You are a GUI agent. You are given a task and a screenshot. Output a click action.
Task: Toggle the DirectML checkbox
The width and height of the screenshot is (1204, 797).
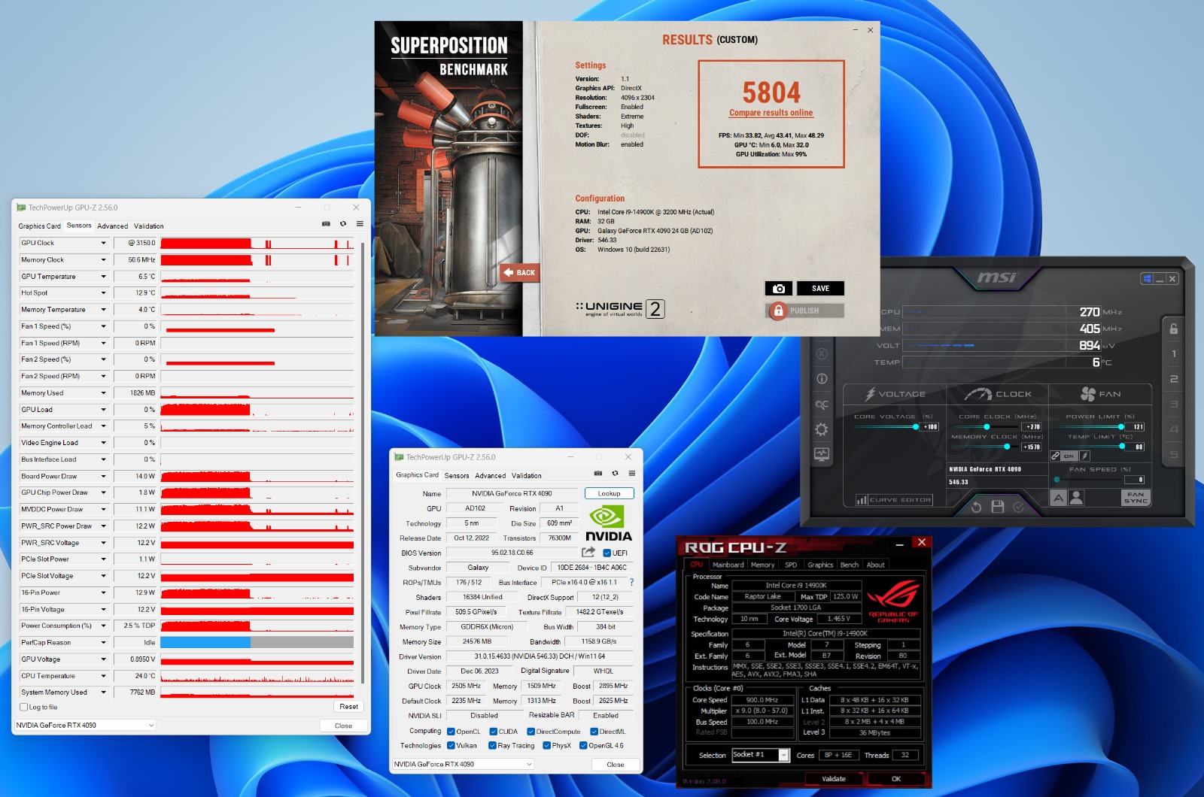(x=594, y=732)
